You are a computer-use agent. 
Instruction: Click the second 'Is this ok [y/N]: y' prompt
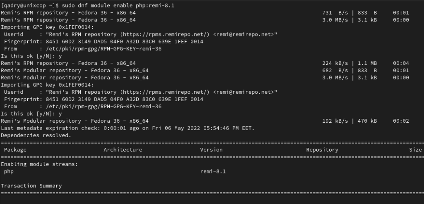(x=31, y=114)
